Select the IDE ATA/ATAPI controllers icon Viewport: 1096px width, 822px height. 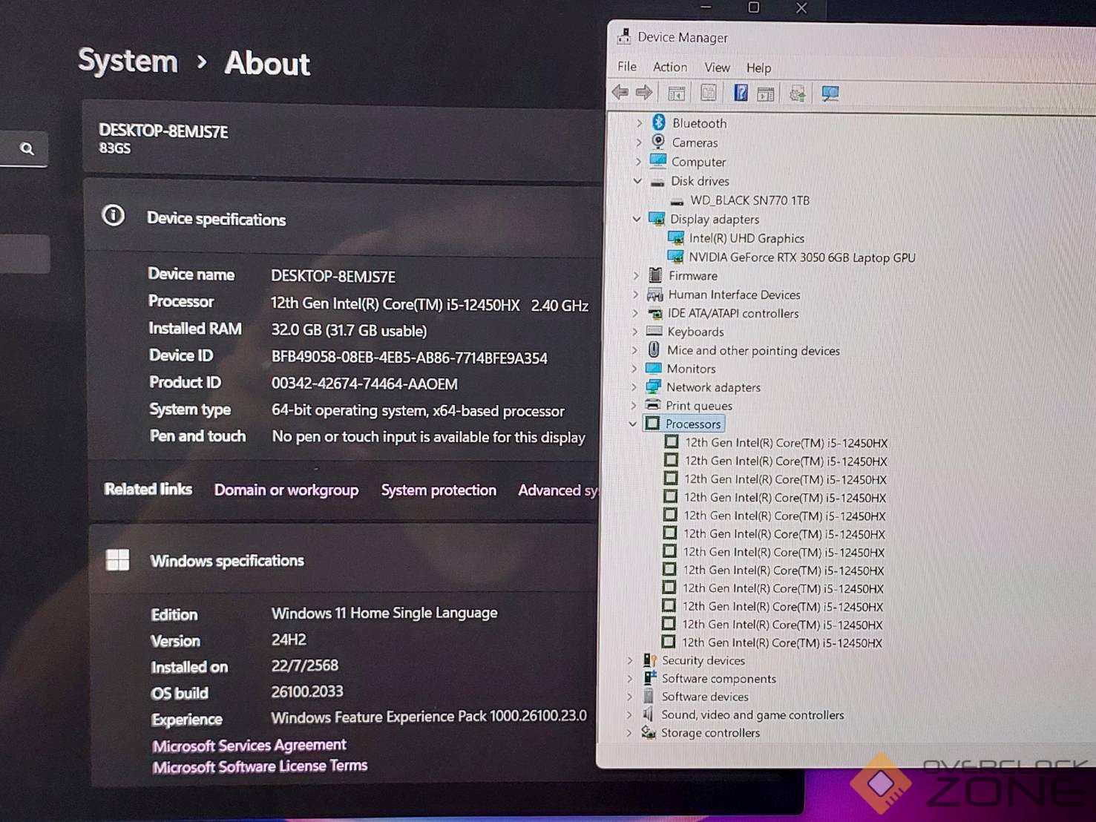click(654, 313)
